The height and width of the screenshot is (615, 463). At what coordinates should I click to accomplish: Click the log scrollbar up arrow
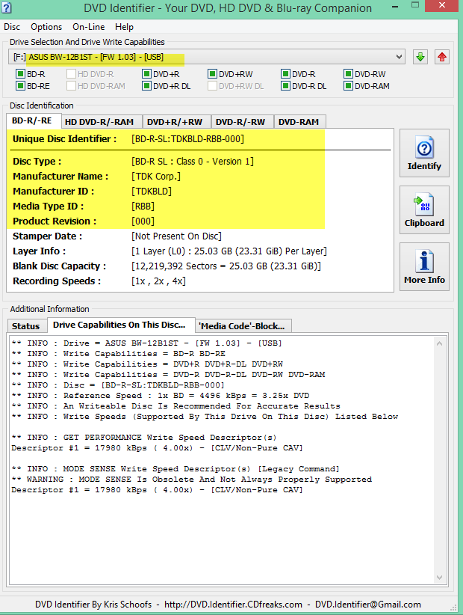click(x=440, y=343)
